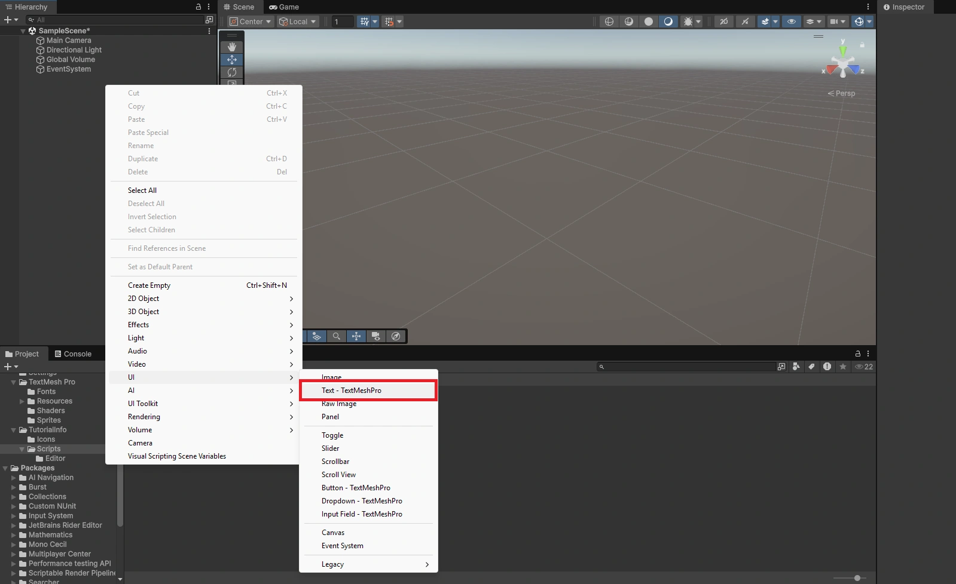Click the wireframe draw mode sphere icon
Image resolution: width=956 pixels, height=584 pixels.
[x=609, y=21]
